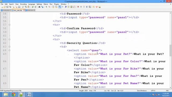Toggle synchronize vertical scrolling

53,7
